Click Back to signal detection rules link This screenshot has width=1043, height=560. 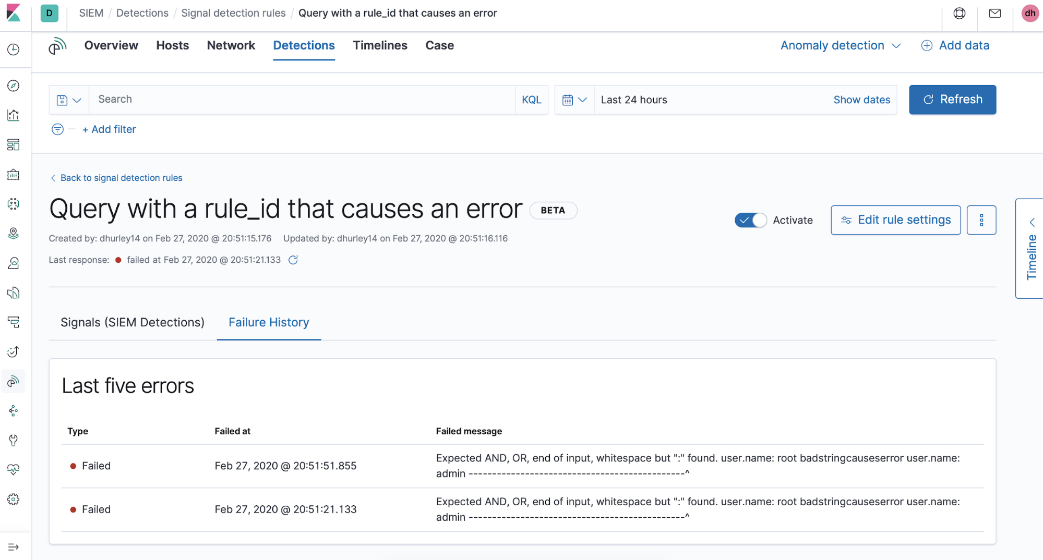tap(116, 178)
